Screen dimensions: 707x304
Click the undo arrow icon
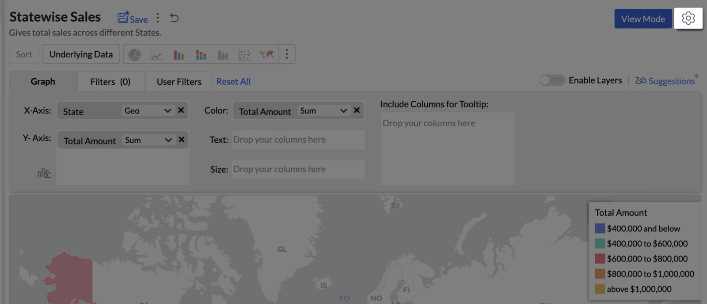tap(175, 18)
